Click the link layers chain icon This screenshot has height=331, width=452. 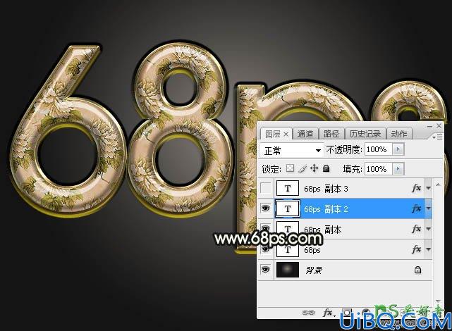pyautogui.click(x=308, y=313)
